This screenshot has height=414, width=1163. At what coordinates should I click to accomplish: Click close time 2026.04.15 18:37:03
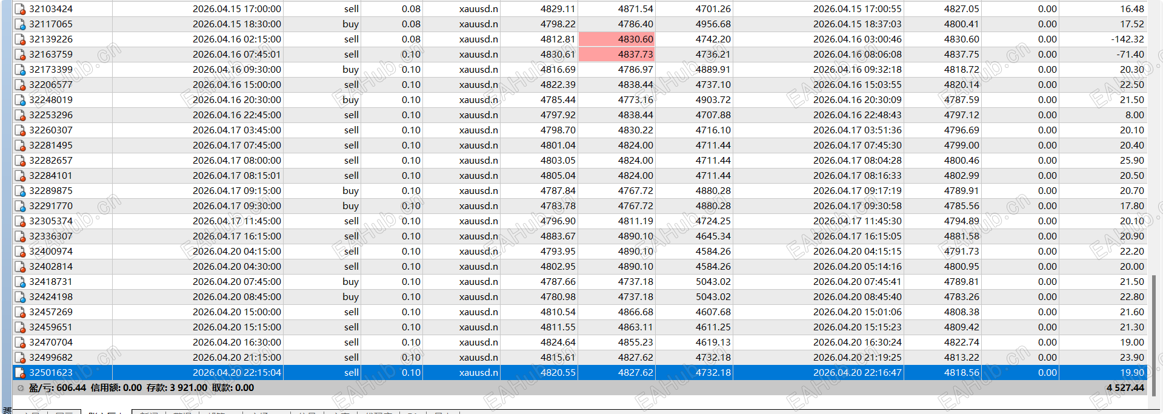[858, 24]
